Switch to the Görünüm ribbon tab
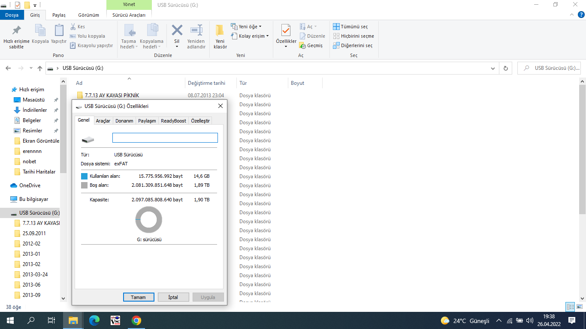 click(88, 15)
